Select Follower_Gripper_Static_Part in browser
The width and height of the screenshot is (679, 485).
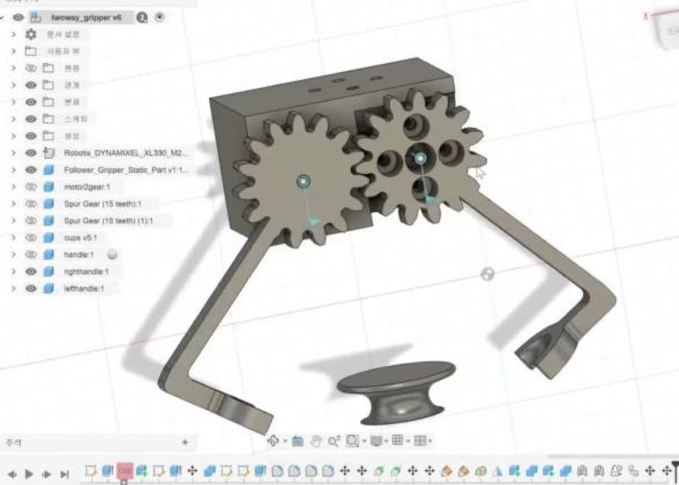(125, 170)
